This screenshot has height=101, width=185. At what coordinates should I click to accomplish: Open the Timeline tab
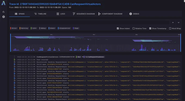(40, 14)
